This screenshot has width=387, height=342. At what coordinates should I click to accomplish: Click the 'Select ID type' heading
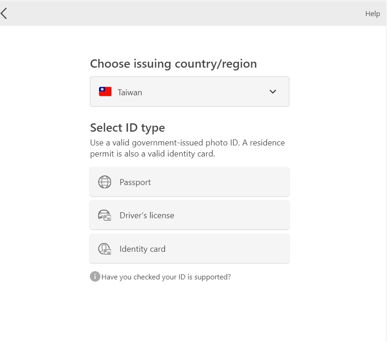click(x=128, y=128)
